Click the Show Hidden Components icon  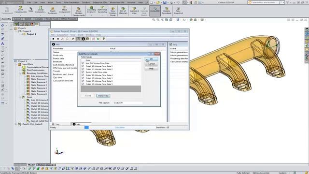pyautogui.click(x=79, y=12)
